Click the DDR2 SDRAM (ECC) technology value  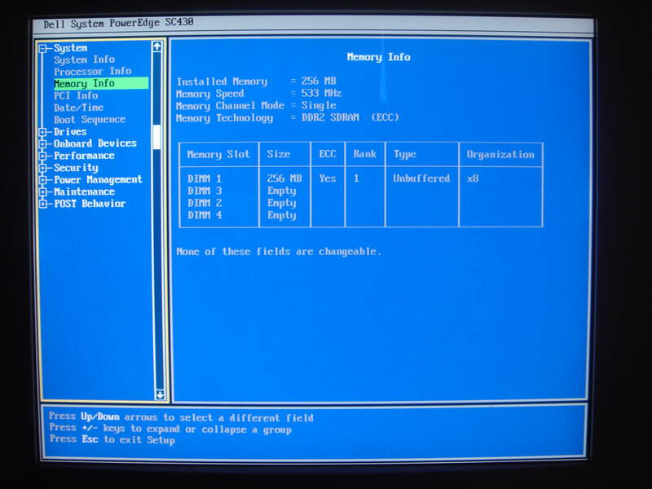pos(350,117)
